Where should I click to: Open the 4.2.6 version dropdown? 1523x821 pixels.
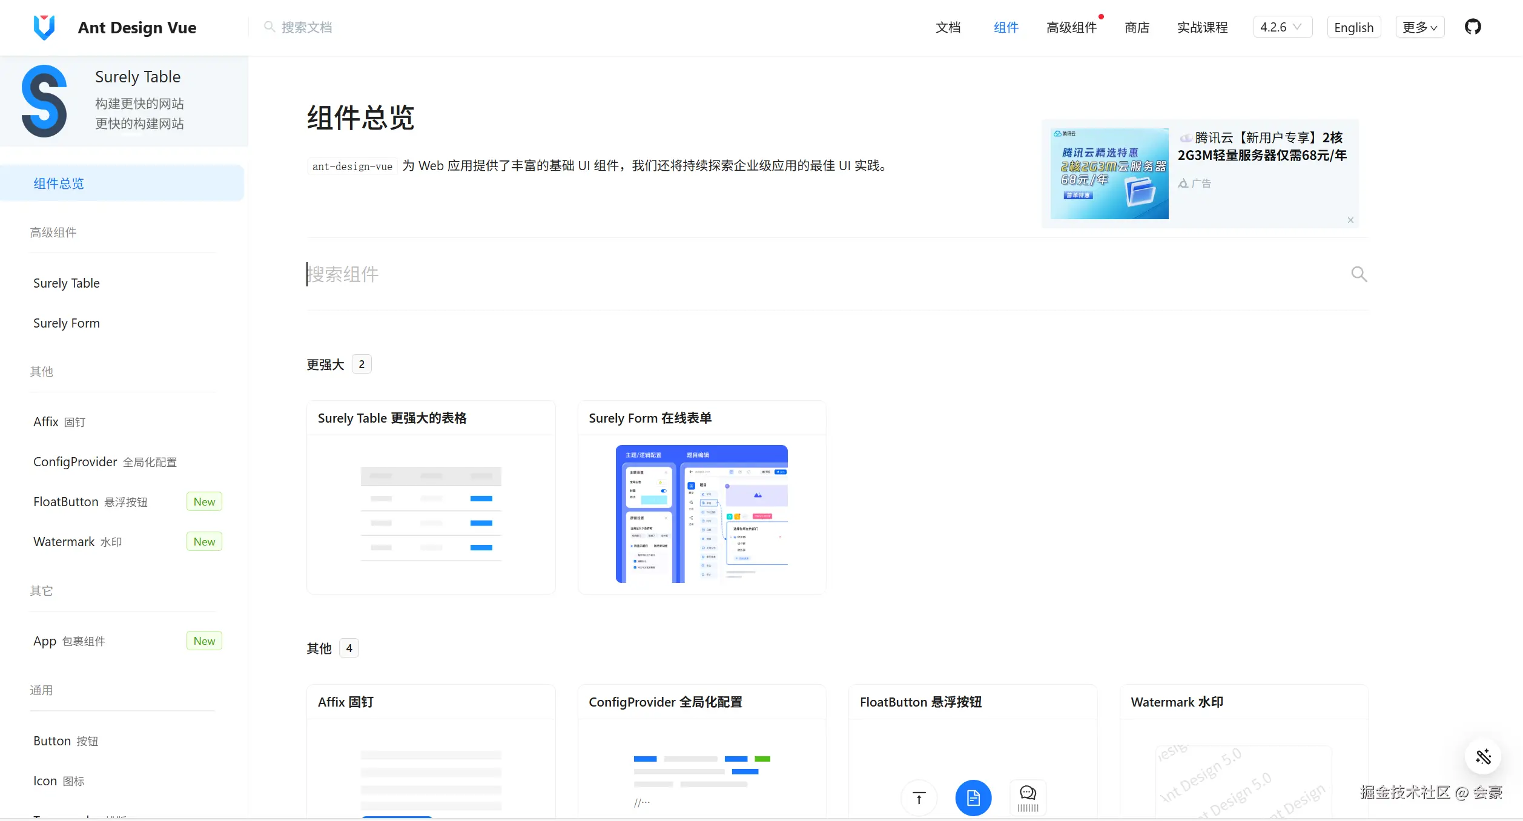[x=1281, y=27]
